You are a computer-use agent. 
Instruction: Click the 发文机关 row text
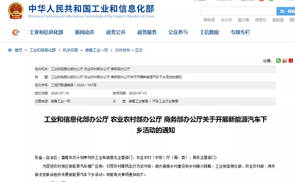[x=90, y=69]
